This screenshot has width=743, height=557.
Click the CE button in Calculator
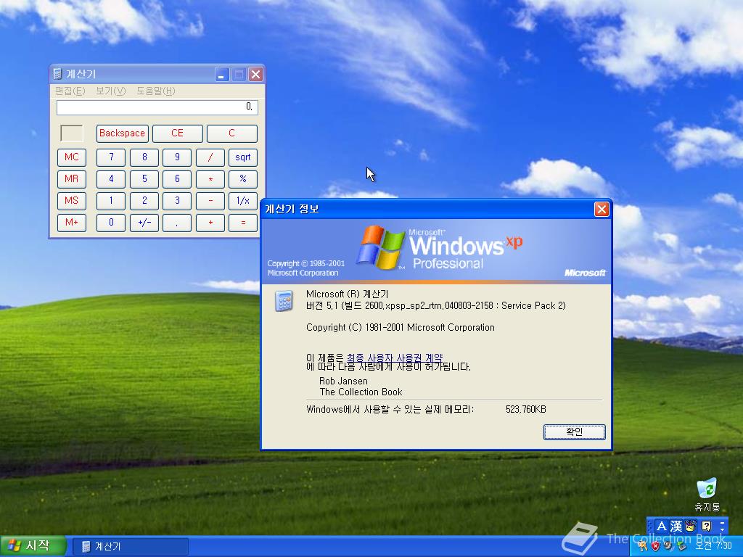177,133
